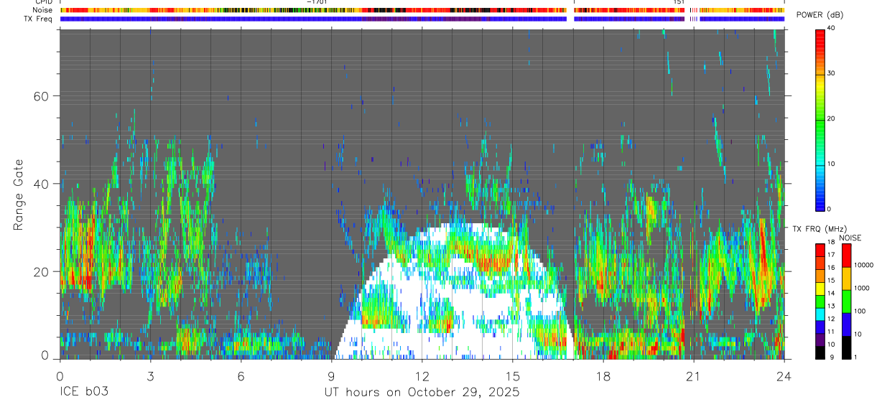This screenshot has height=407, width=882.
Task: Pick the red top swatch in NOISE legend
Action: click(x=847, y=256)
